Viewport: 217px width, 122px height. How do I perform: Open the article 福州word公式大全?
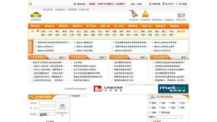click(162, 51)
